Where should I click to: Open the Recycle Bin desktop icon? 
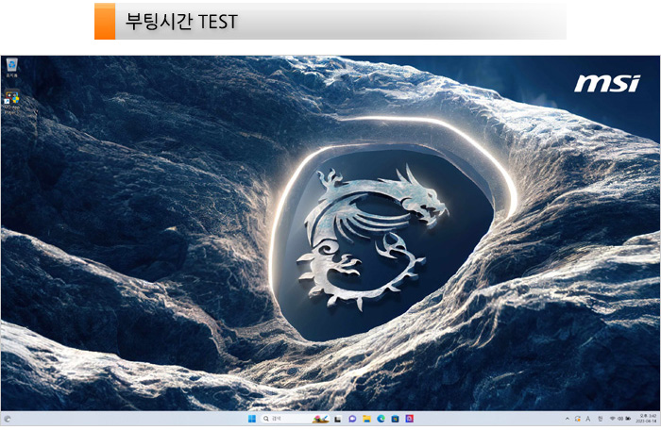coord(11,67)
